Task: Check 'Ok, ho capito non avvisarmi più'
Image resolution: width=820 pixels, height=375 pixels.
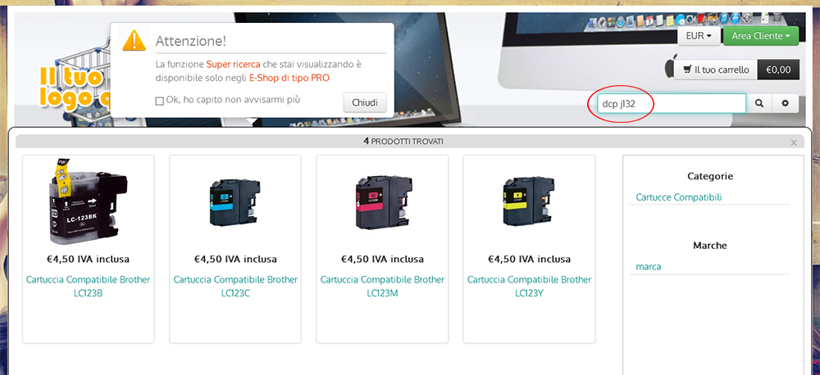Action: (160, 101)
